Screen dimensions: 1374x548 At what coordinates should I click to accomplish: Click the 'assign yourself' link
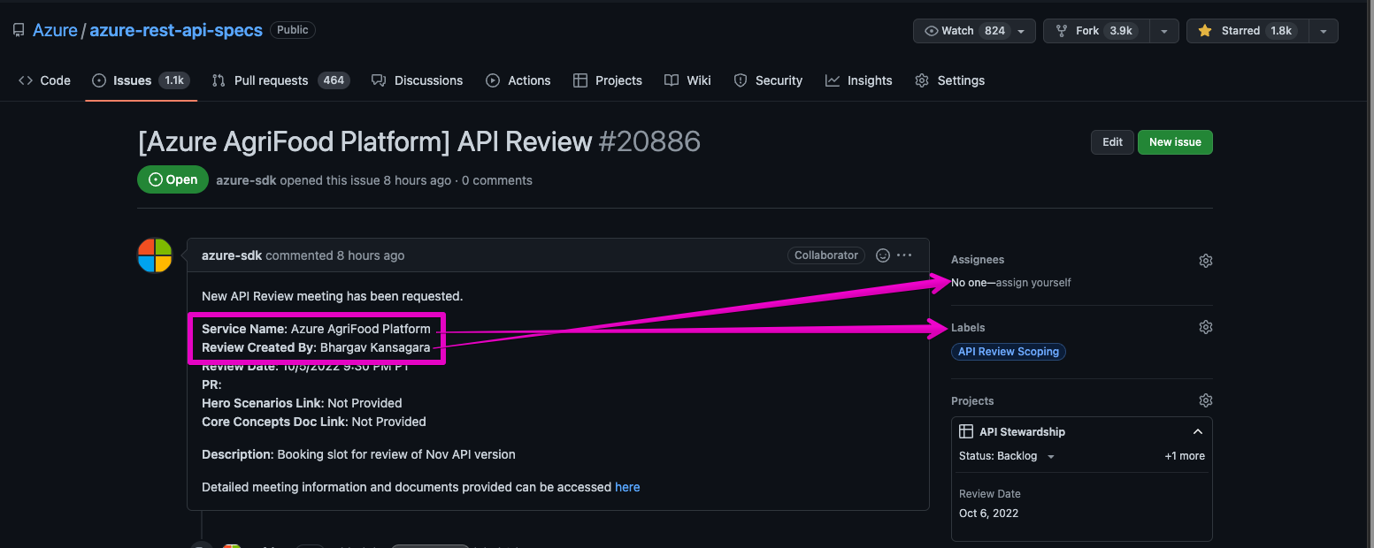coord(1033,283)
